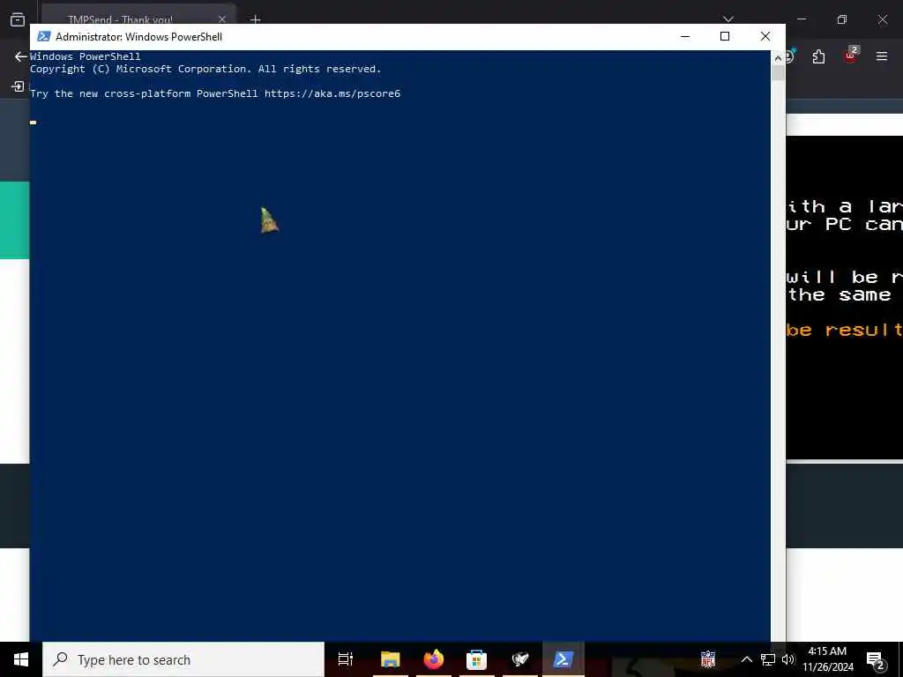
Task: Open File Explorer from the taskbar
Action: coord(390,659)
